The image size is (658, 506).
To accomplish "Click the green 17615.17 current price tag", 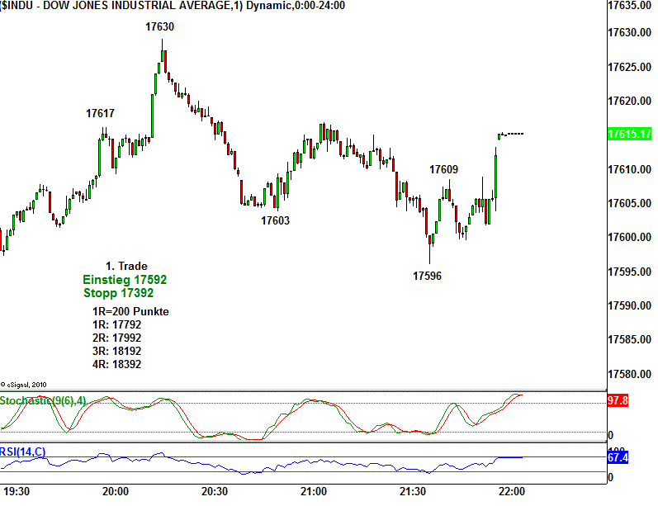I will click(630, 134).
